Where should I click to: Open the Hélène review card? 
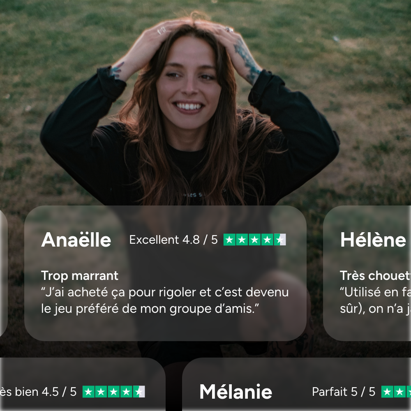tap(367, 273)
